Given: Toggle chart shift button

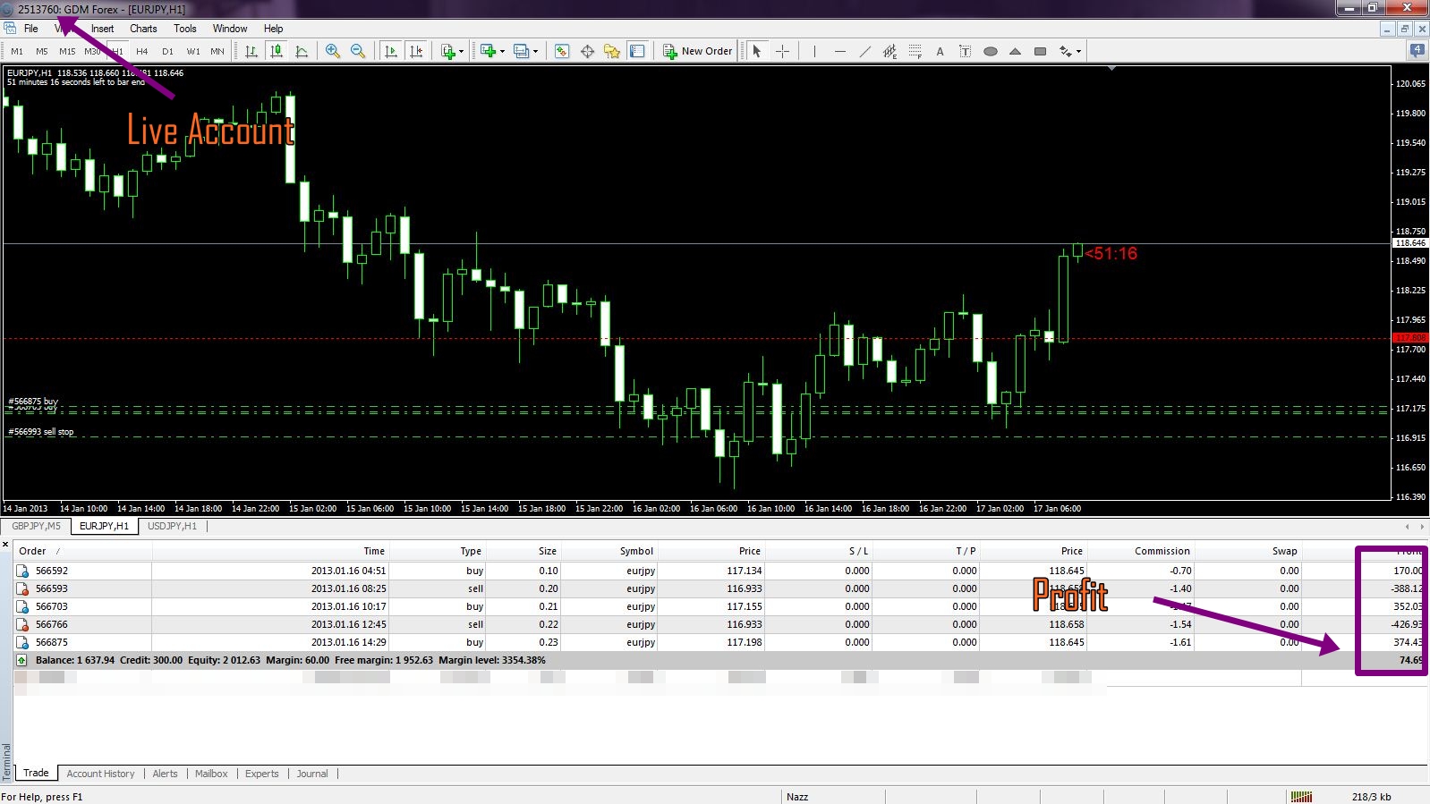Looking at the screenshot, I should [x=416, y=51].
